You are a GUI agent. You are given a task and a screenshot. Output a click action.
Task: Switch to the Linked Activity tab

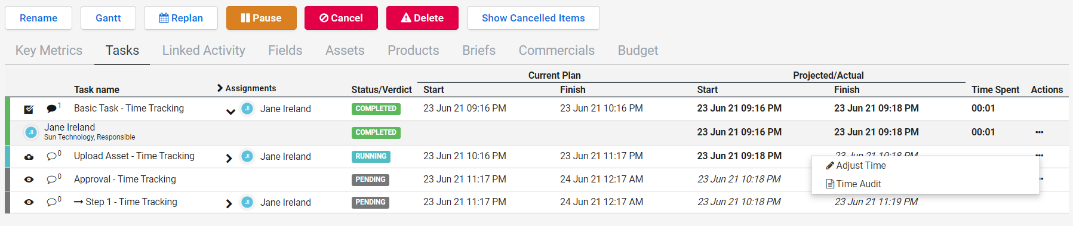(x=204, y=51)
